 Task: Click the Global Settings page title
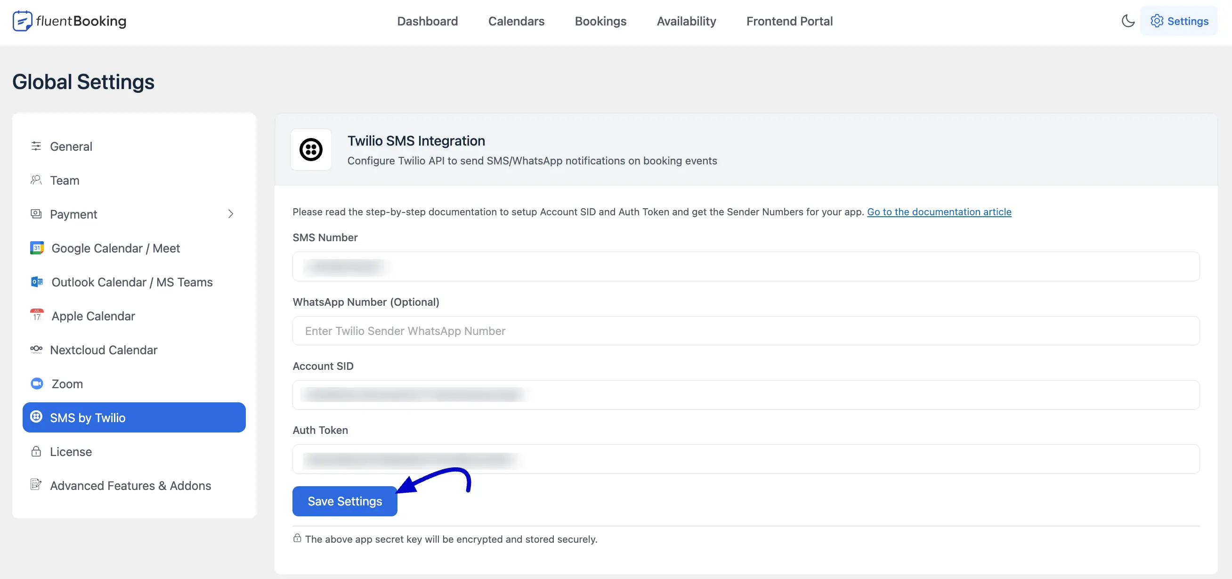tap(83, 82)
